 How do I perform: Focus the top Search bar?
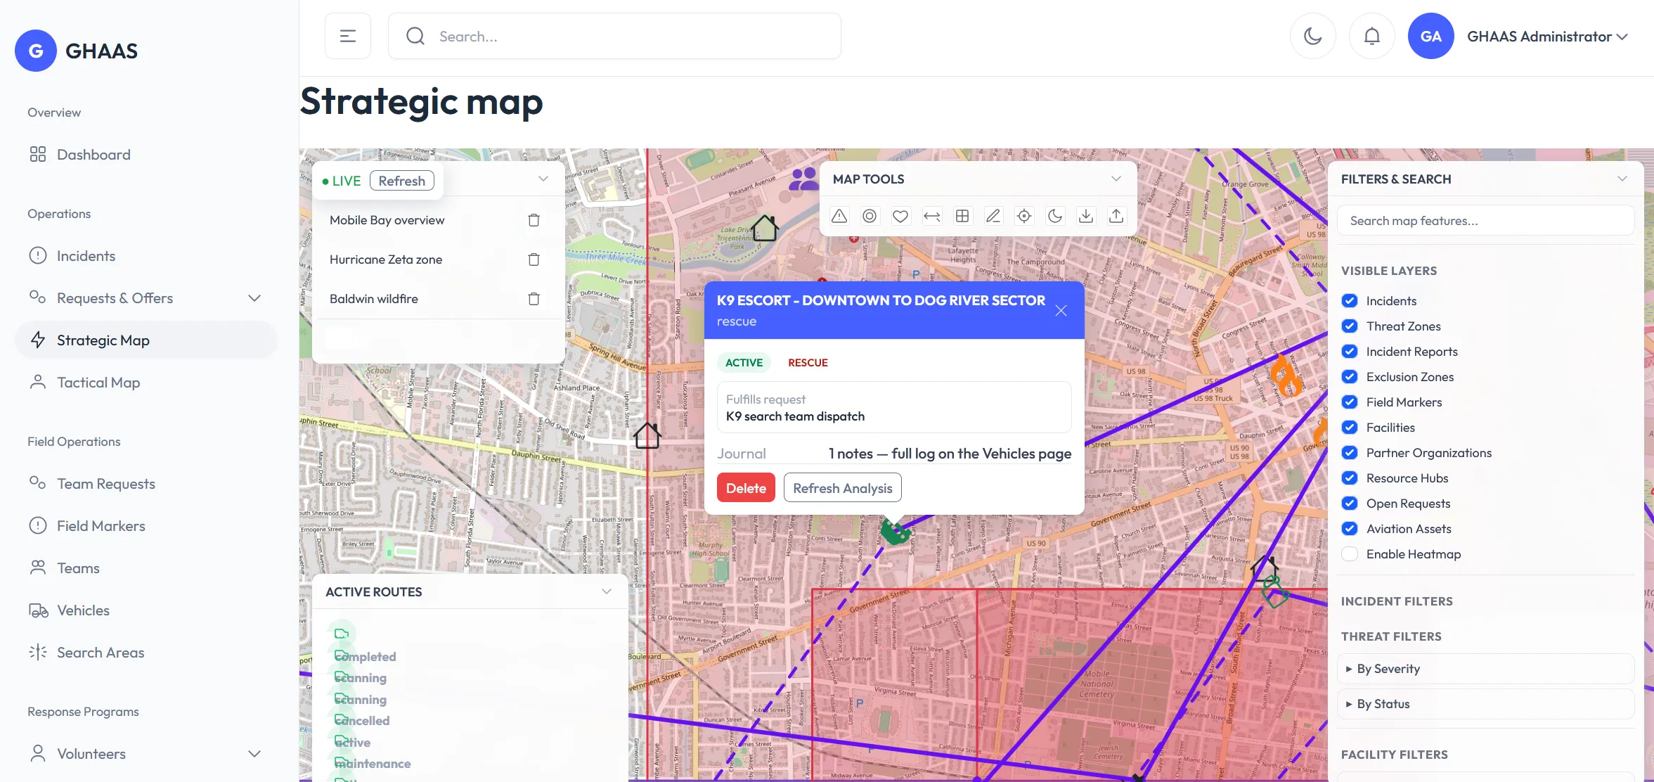tap(614, 36)
